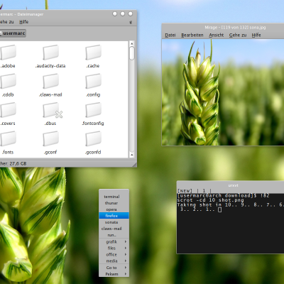
Task: Open Datei menu in Mirage
Action: pyautogui.click(x=170, y=35)
